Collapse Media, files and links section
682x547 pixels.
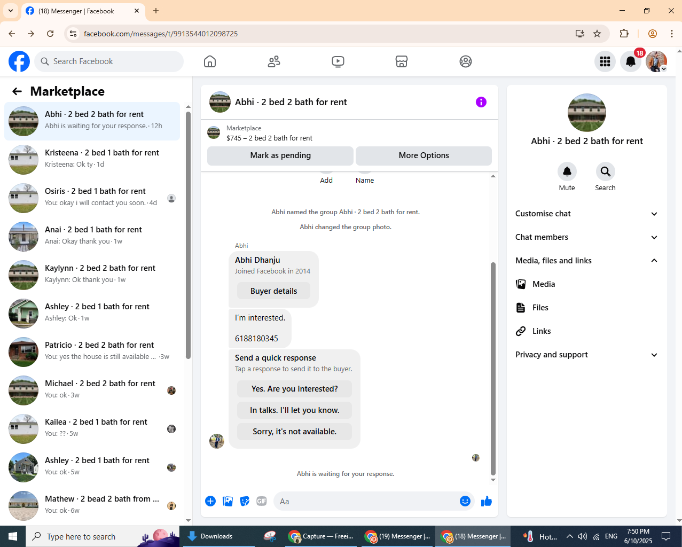[x=587, y=261]
